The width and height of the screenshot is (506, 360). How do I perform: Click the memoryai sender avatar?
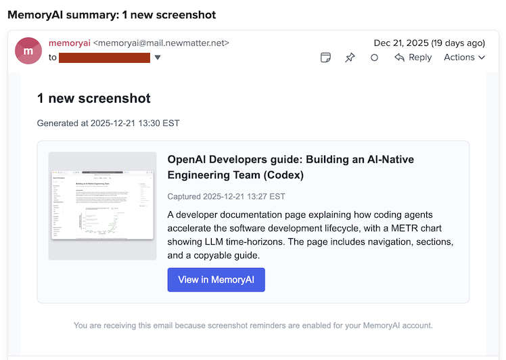[x=28, y=51]
